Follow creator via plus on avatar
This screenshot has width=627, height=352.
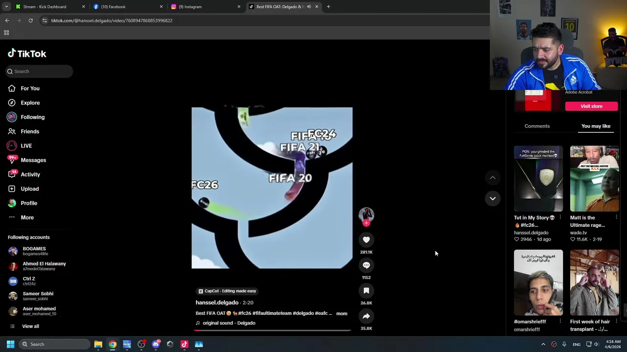[366, 223]
